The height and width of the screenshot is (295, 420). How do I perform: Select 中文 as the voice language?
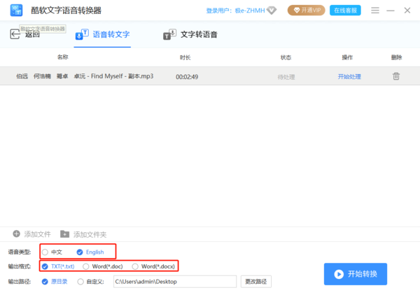45,252
